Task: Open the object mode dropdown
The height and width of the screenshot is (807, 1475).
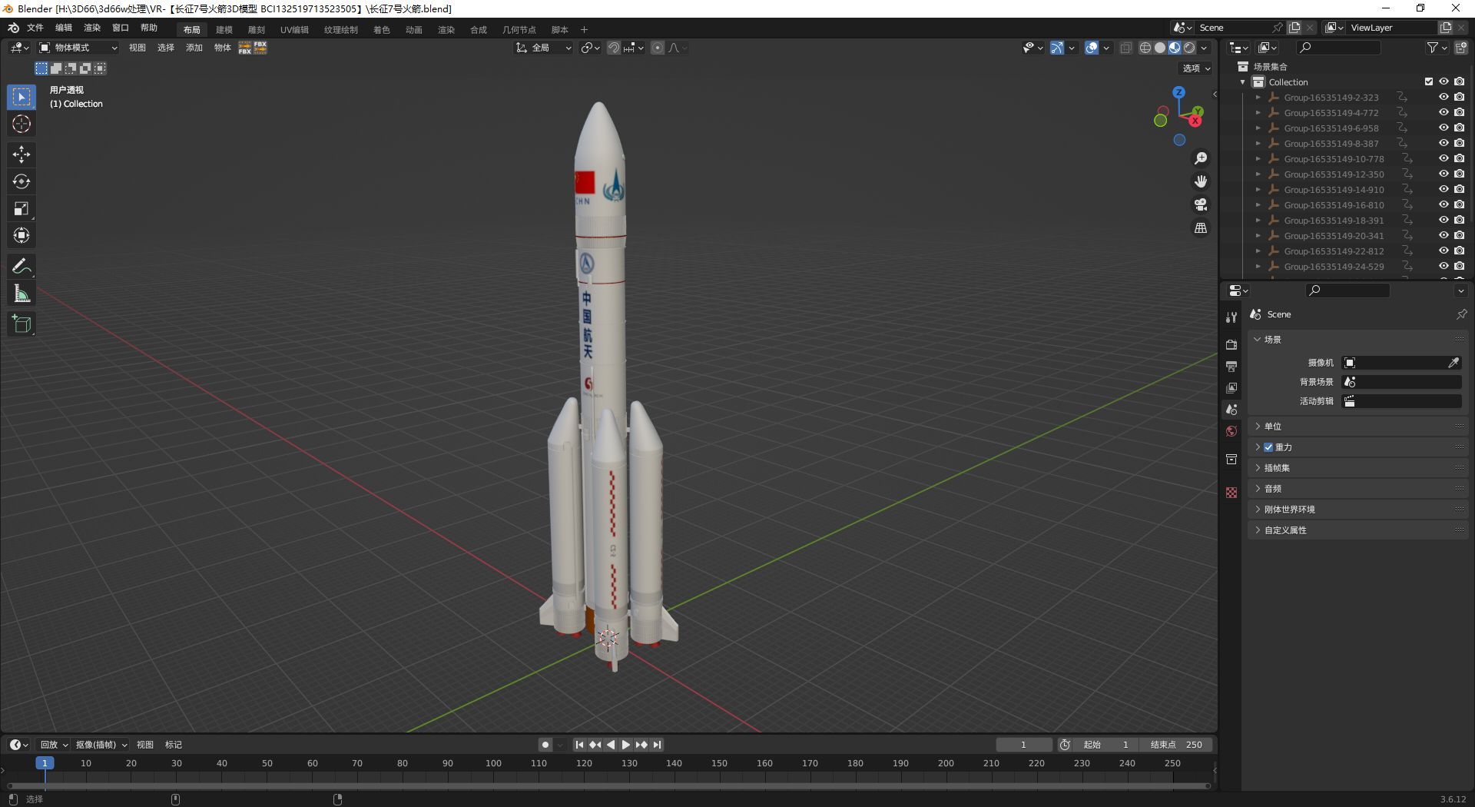Action: click(x=78, y=48)
